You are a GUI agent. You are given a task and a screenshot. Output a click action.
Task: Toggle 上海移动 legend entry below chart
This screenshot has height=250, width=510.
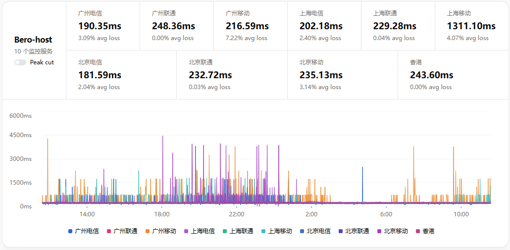[276, 231]
